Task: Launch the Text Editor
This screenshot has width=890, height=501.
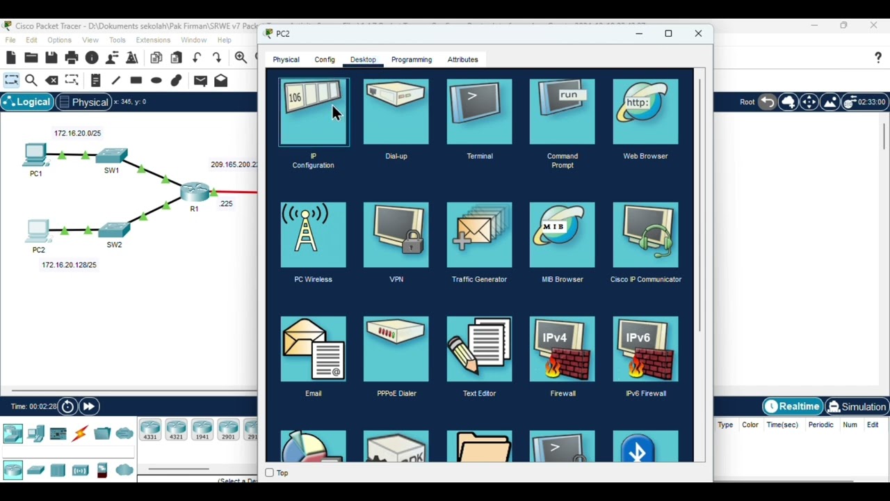Action: (x=479, y=349)
